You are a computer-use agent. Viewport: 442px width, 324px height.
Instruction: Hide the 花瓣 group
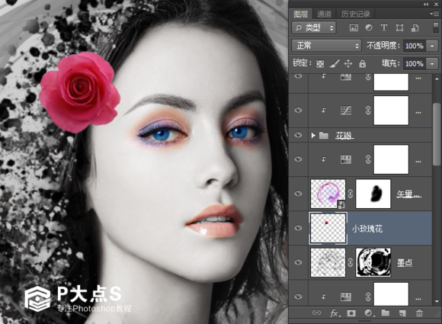coord(298,135)
